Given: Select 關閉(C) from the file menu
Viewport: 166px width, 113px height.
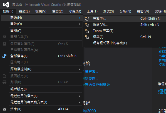Looking at the screenshot, I should click(41, 31).
